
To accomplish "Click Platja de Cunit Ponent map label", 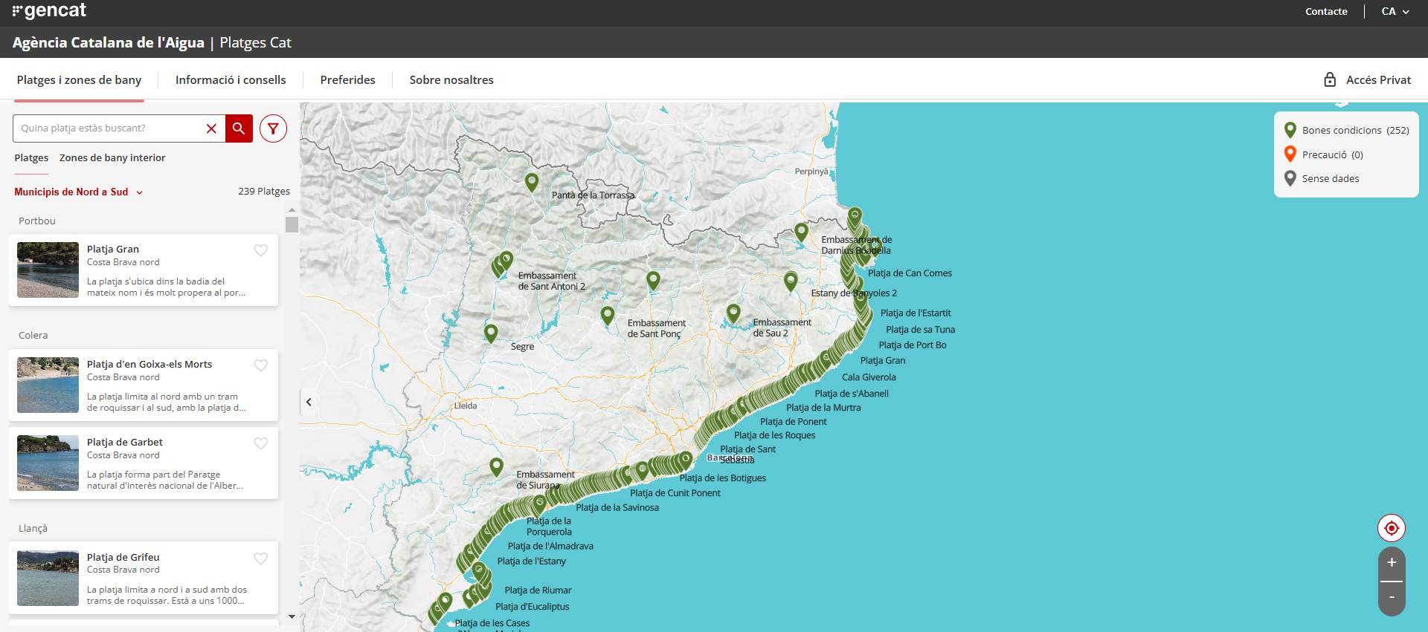I will 675,492.
